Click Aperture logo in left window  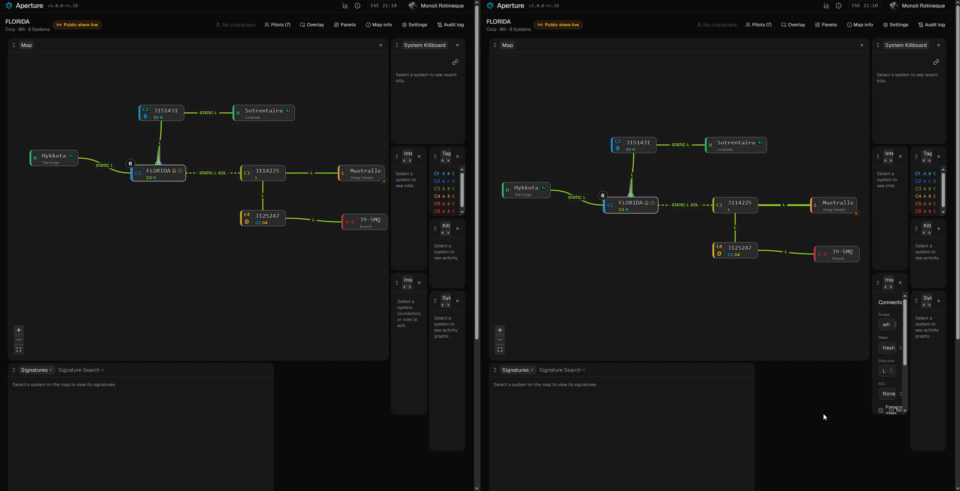pyautogui.click(x=9, y=6)
